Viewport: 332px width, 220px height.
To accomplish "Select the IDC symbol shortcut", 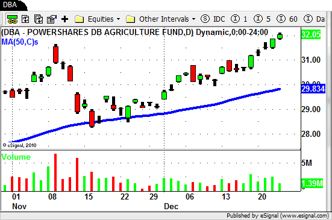I will pyautogui.click(x=213, y=19).
